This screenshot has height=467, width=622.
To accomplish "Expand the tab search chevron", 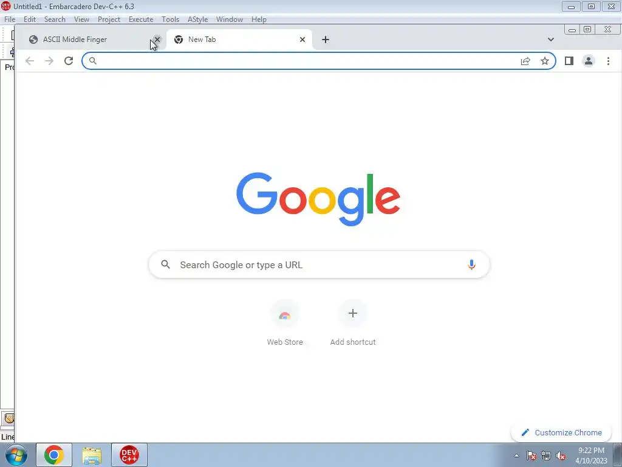I will pyautogui.click(x=550, y=40).
